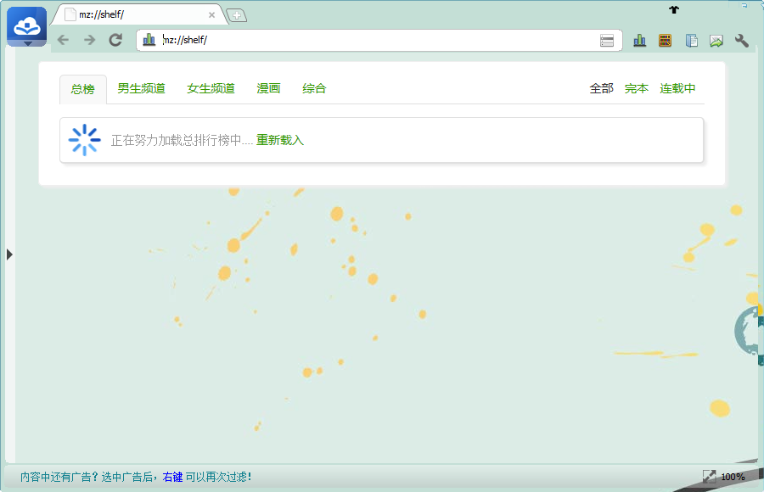Click the documents copy icon in toolbar
Screen dimensions: 764x492
pyautogui.click(x=692, y=40)
